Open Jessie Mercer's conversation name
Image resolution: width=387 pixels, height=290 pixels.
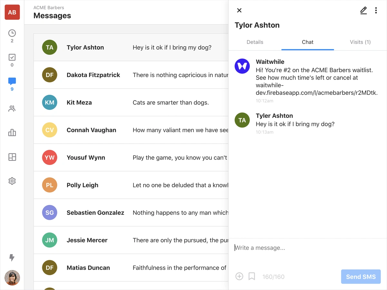pos(87,240)
